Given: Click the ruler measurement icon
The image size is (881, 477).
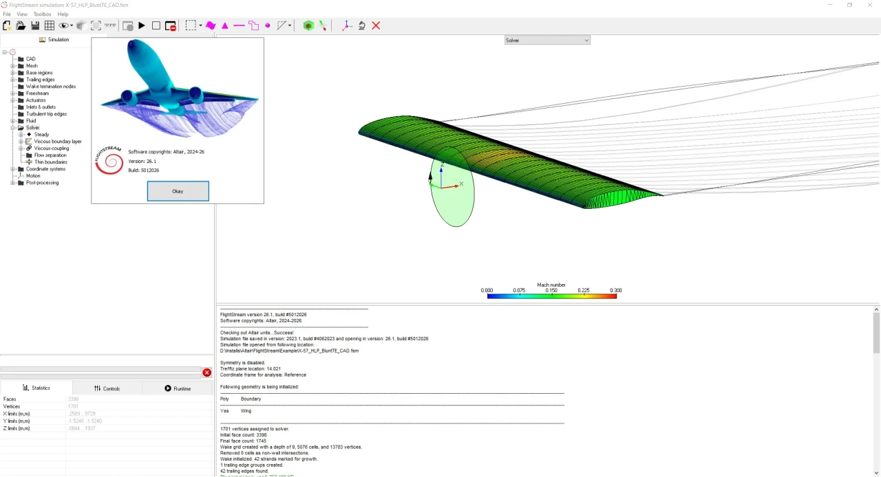Looking at the screenshot, I should coord(110,25).
